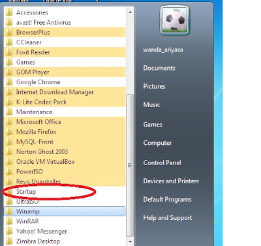The height and width of the screenshot is (246, 261).
Task: Open the Foxit Reader program folder
Action: click(65, 52)
